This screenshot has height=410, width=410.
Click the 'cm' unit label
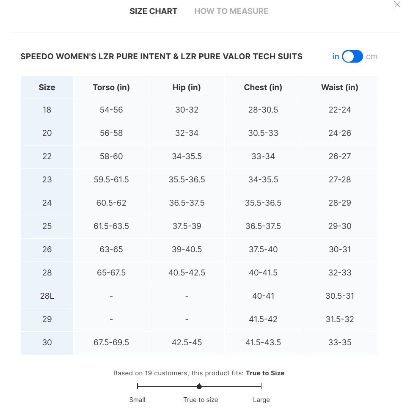click(371, 56)
